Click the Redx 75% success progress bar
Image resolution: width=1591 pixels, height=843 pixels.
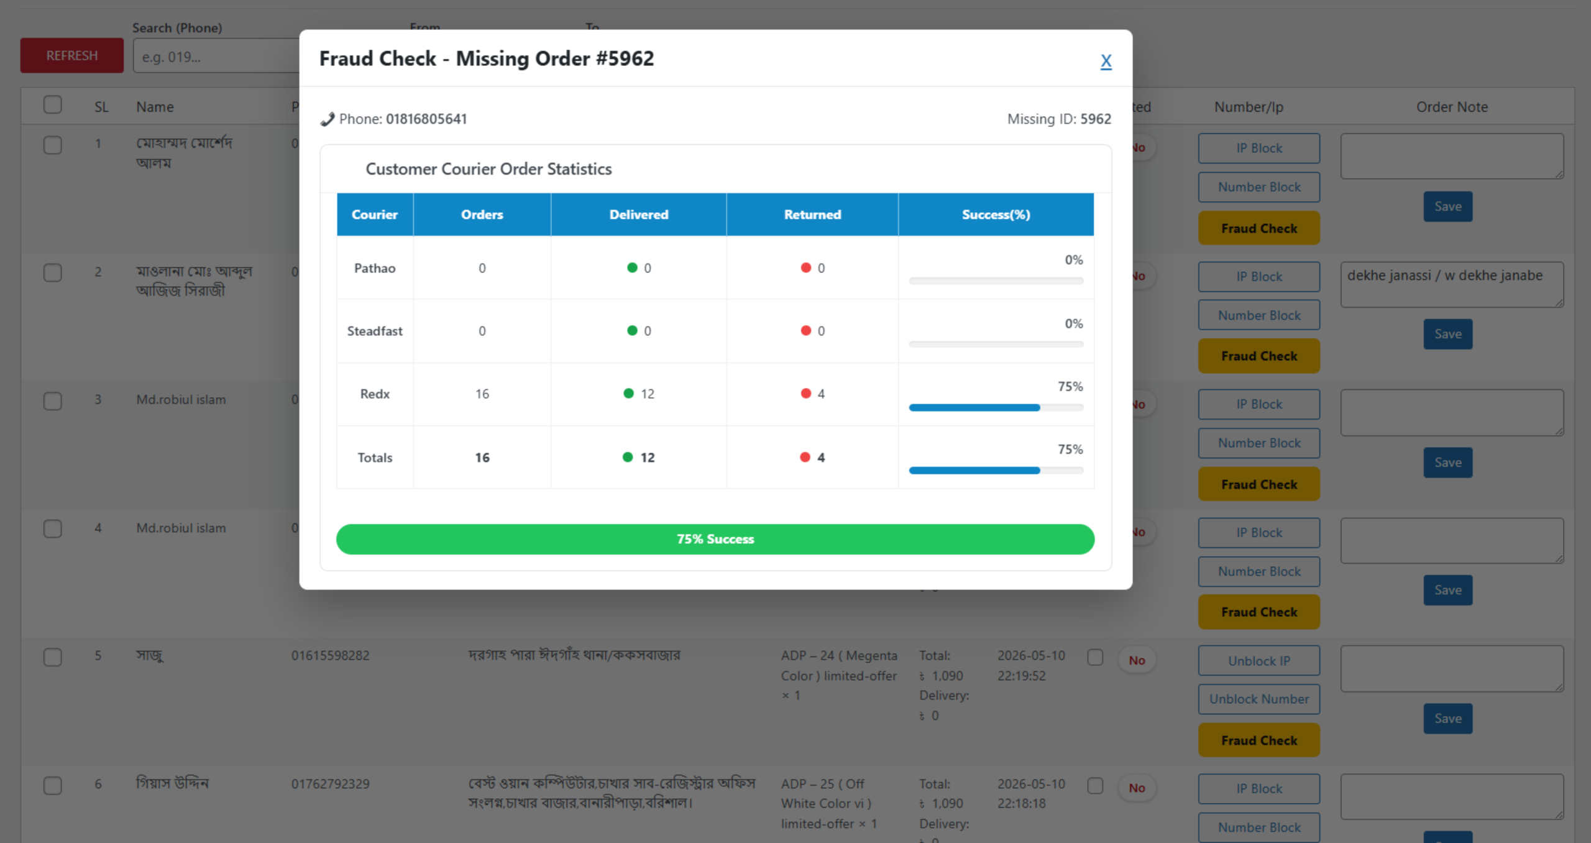996,408
